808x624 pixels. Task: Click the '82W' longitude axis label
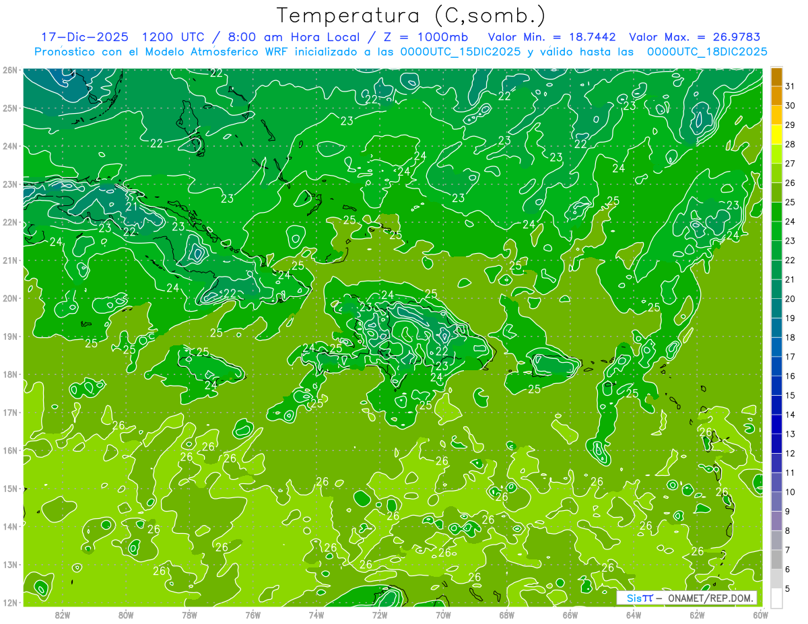coord(63,615)
